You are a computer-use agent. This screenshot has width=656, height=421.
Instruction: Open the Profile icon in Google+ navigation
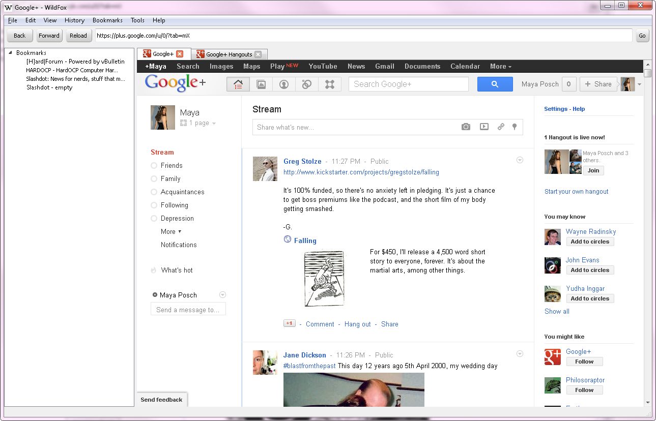(284, 84)
